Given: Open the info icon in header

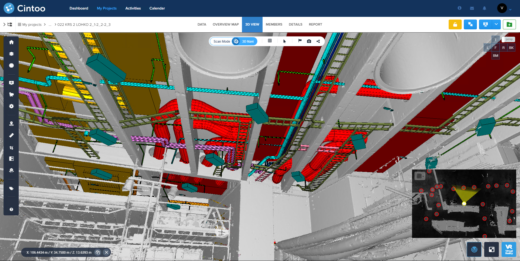Looking at the screenshot, I should [x=460, y=8].
